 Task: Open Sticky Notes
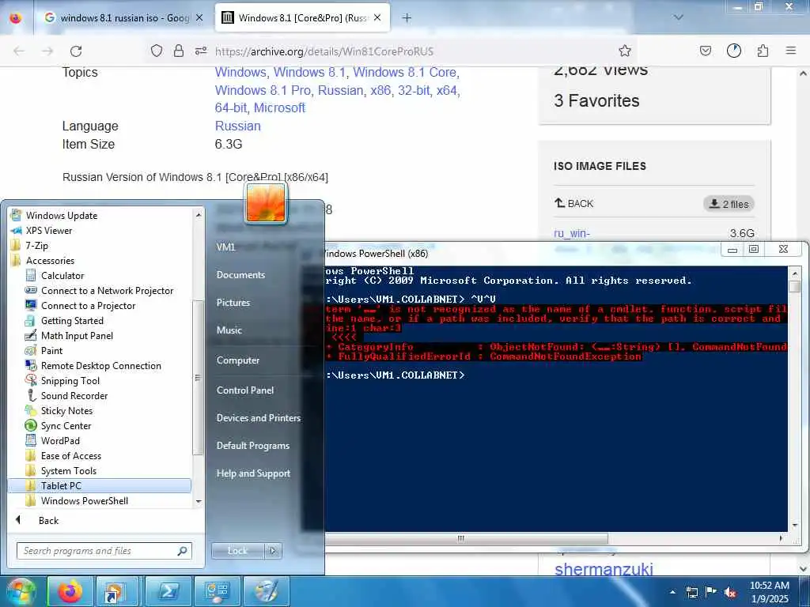click(66, 410)
